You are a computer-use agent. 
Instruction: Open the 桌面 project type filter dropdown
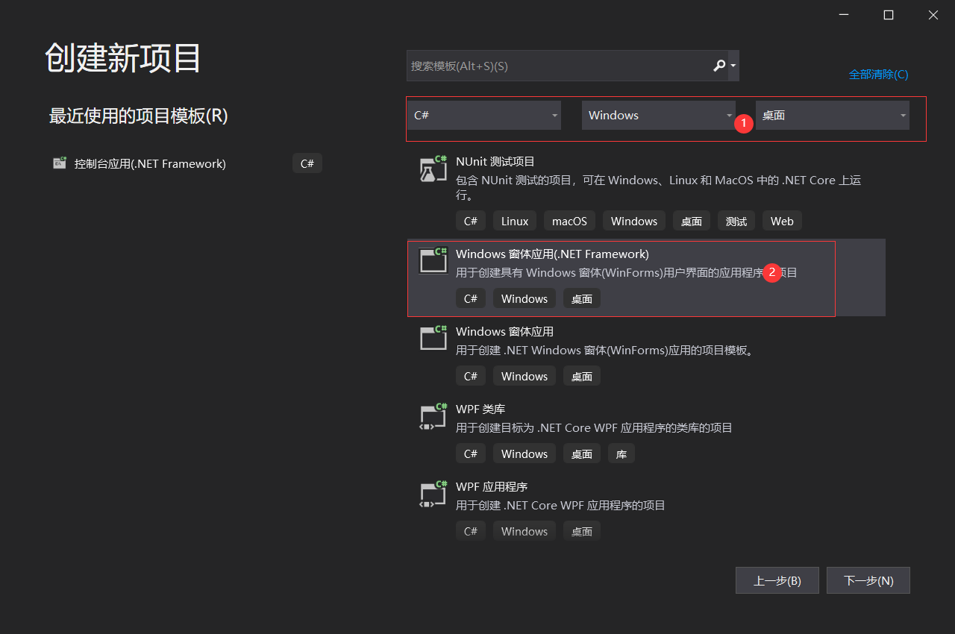point(833,115)
